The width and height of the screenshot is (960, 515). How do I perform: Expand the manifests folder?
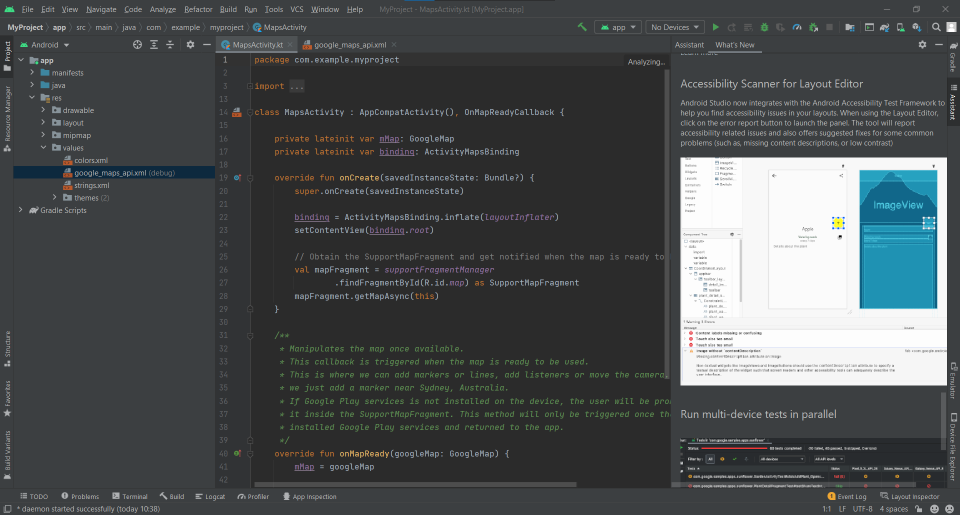click(32, 72)
